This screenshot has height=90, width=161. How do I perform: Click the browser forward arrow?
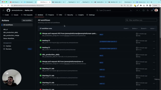coord(5,5)
